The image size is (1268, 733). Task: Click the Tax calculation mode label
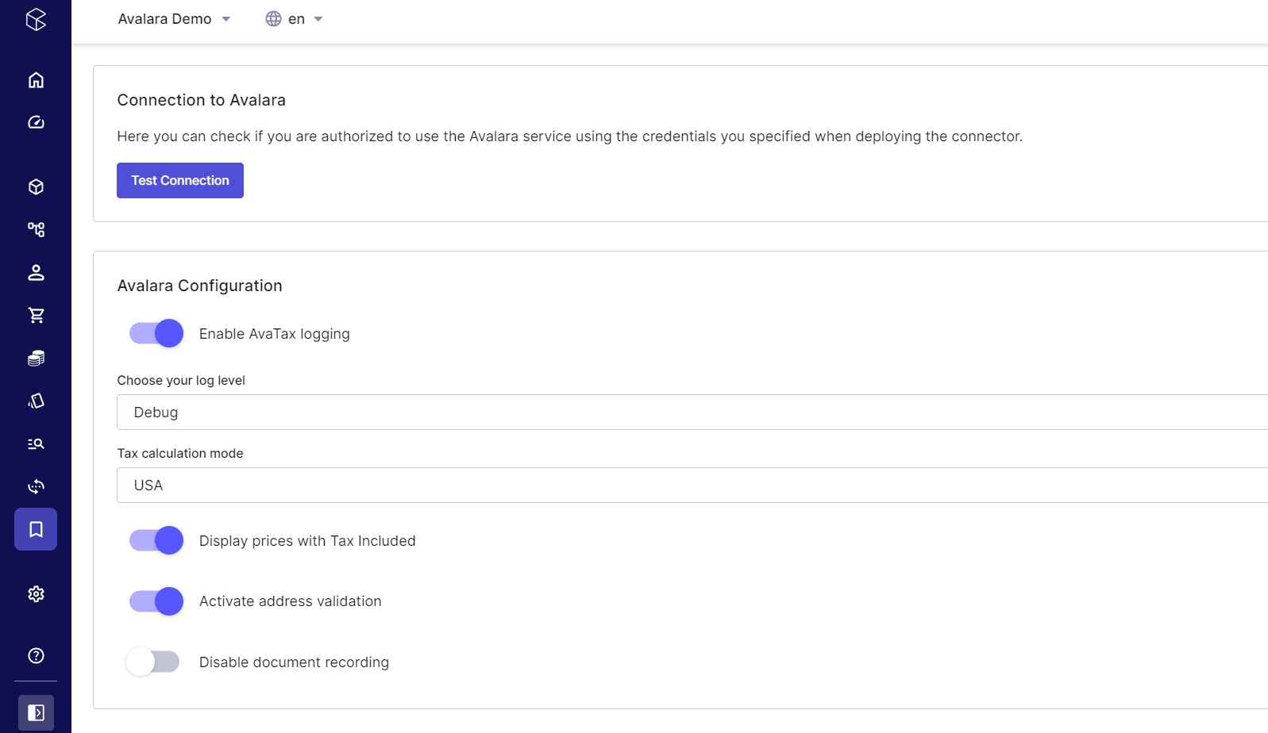(x=180, y=454)
